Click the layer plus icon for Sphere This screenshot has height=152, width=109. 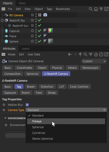(32, 41)
